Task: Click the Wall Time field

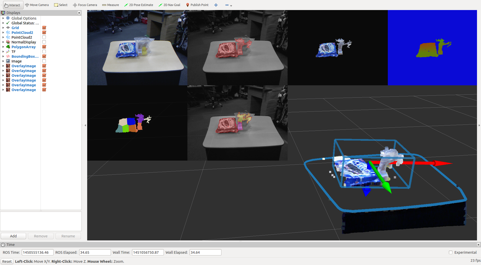Action: pyautogui.click(x=148, y=252)
